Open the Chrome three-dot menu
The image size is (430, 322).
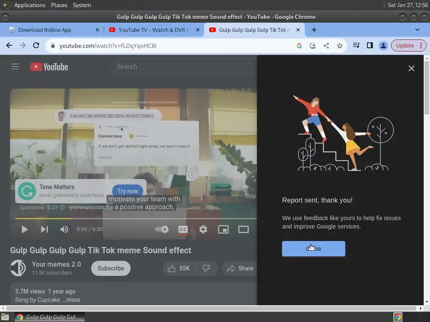421,45
